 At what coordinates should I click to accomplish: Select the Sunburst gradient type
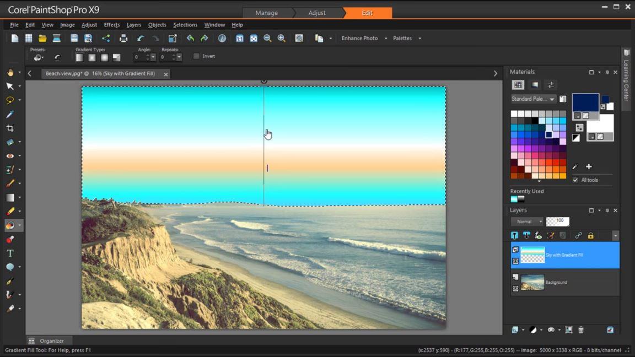[x=105, y=57]
